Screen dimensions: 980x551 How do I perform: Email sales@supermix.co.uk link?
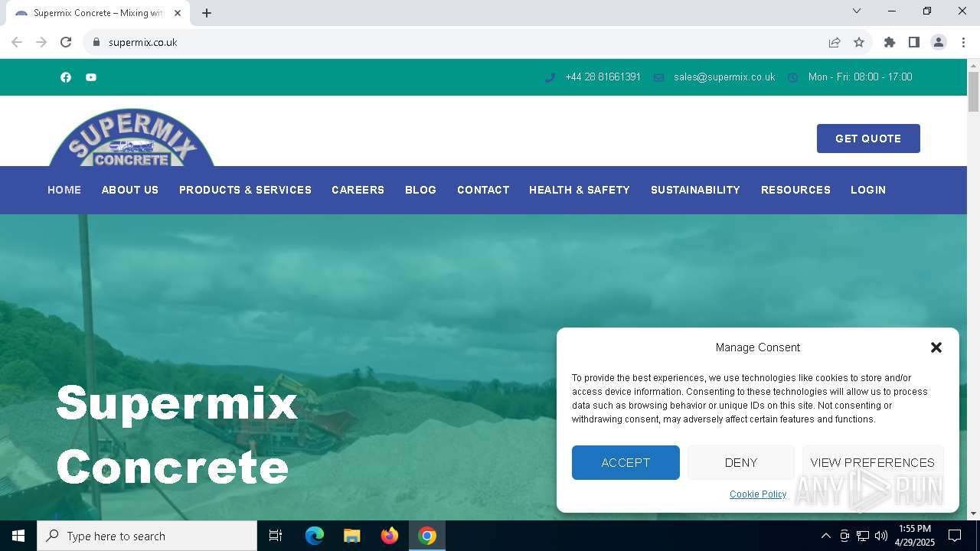click(x=724, y=77)
